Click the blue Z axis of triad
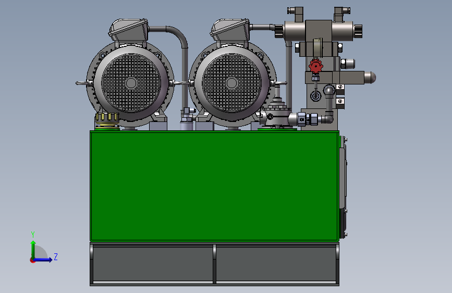This screenshot has height=293, width=452. [43, 260]
